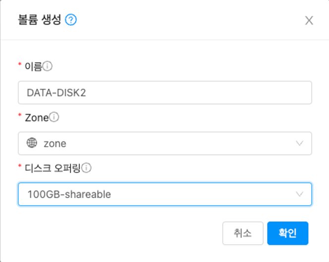Close the 볼륨 생성 dialog with X
The height and width of the screenshot is (262, 329).
(x=309, y=20)
